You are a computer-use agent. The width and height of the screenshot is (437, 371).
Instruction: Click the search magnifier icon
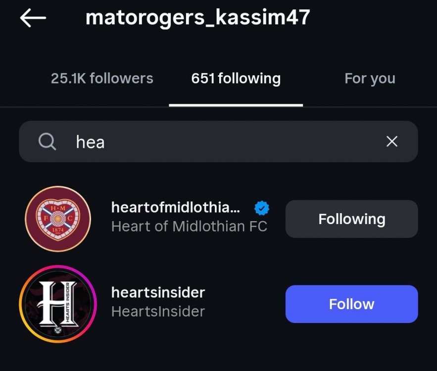click(x=47, y=142)
